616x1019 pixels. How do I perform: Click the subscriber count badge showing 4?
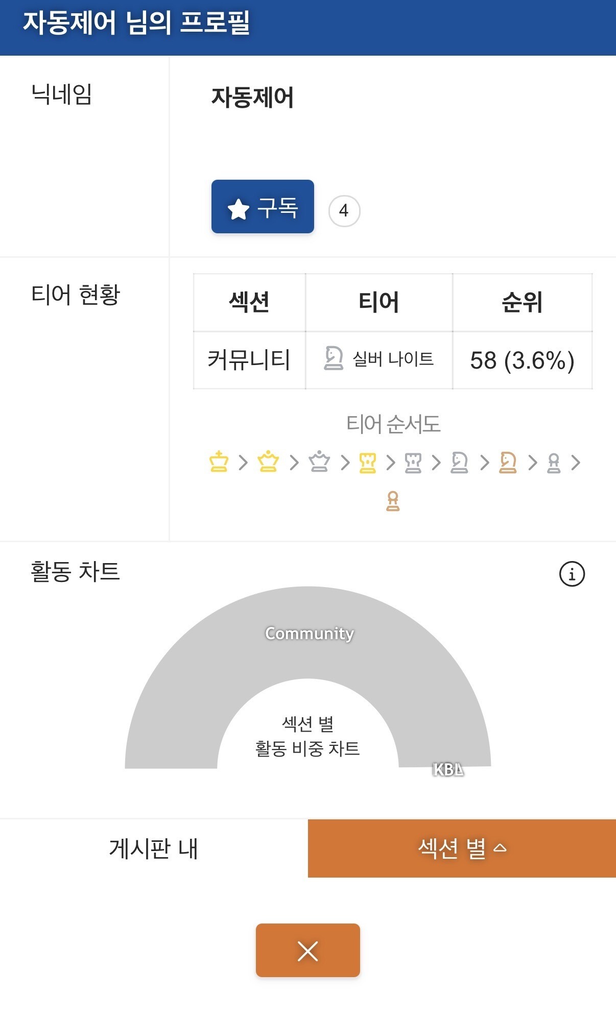[x=344, y=210]
